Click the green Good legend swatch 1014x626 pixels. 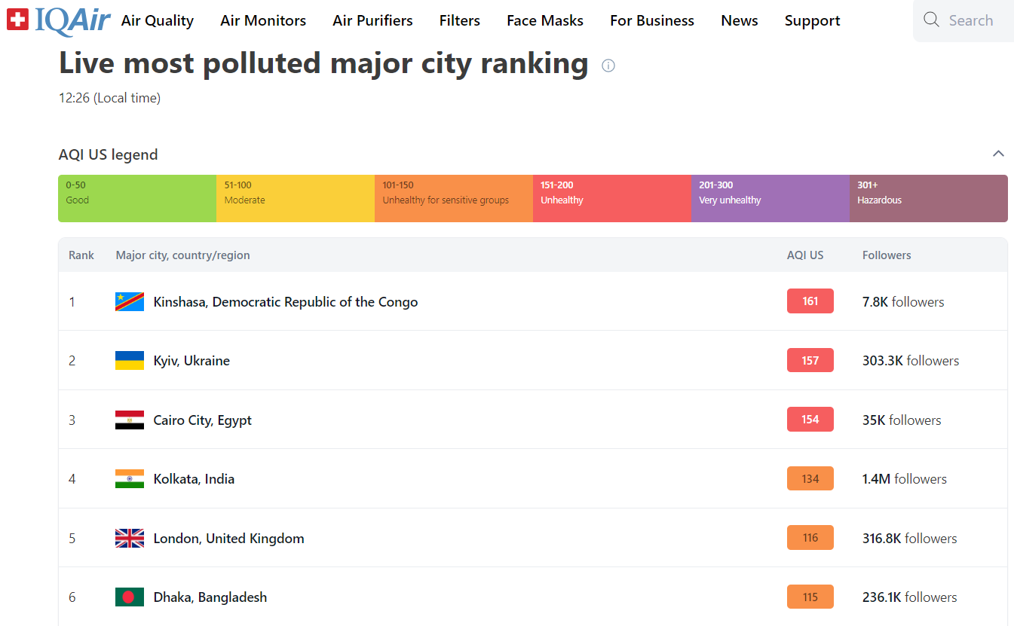click(137, 199)
